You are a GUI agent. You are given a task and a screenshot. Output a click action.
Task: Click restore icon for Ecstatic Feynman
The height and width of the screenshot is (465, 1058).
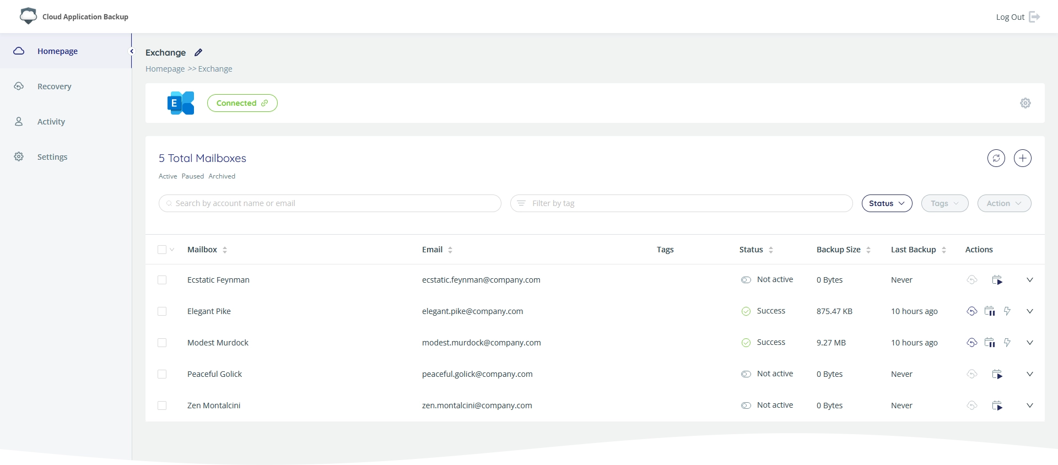972,280
